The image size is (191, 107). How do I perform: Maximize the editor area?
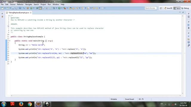(x=183, y=12)
